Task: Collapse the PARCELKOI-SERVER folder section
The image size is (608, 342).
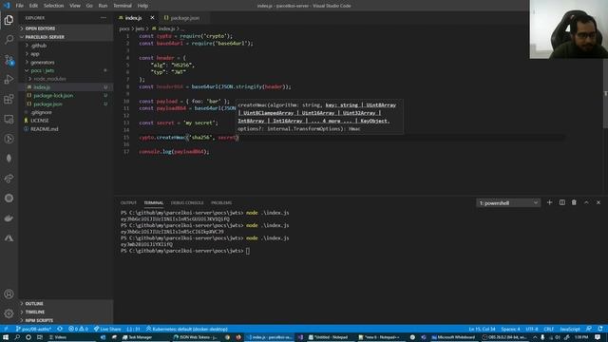Action: click(x=66, y=37)
